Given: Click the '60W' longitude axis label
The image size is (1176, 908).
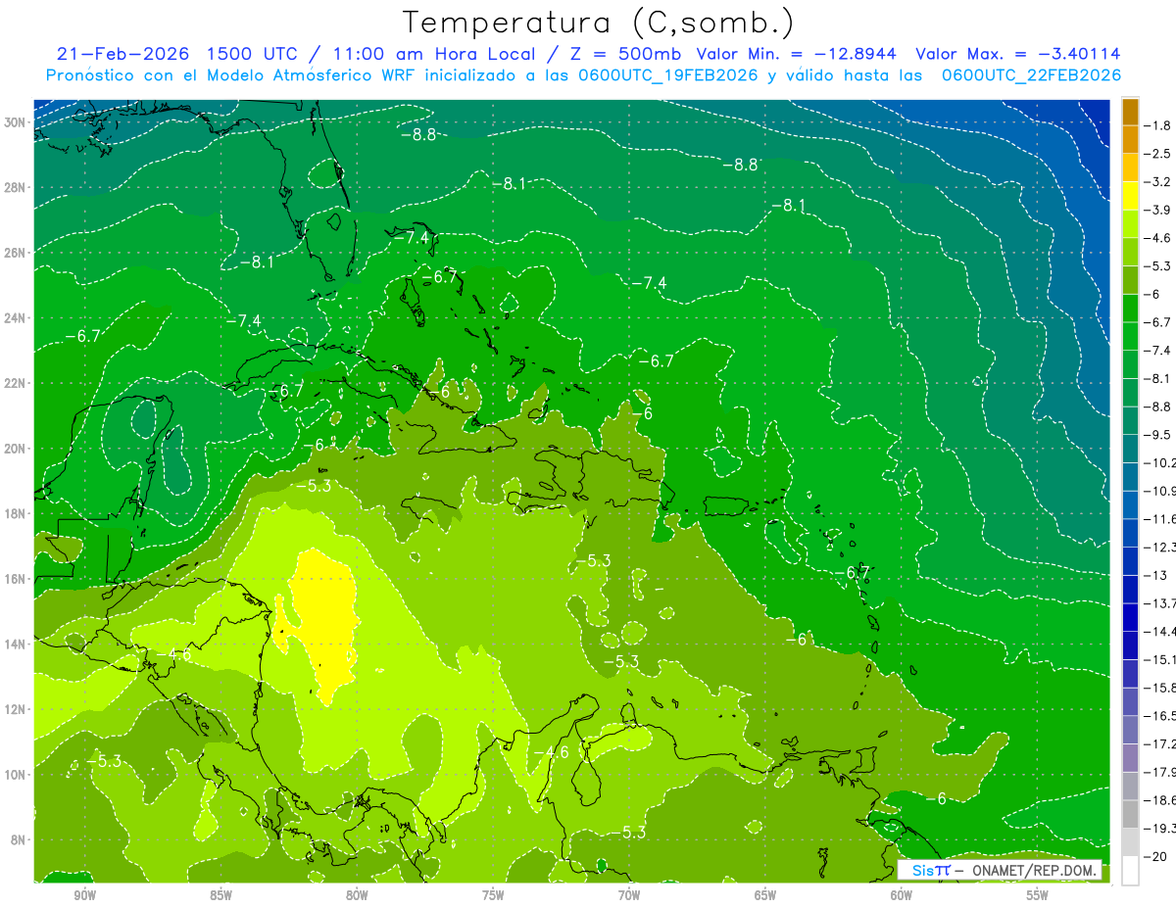Looking at the screenshot, I should [x=902, y=895].
